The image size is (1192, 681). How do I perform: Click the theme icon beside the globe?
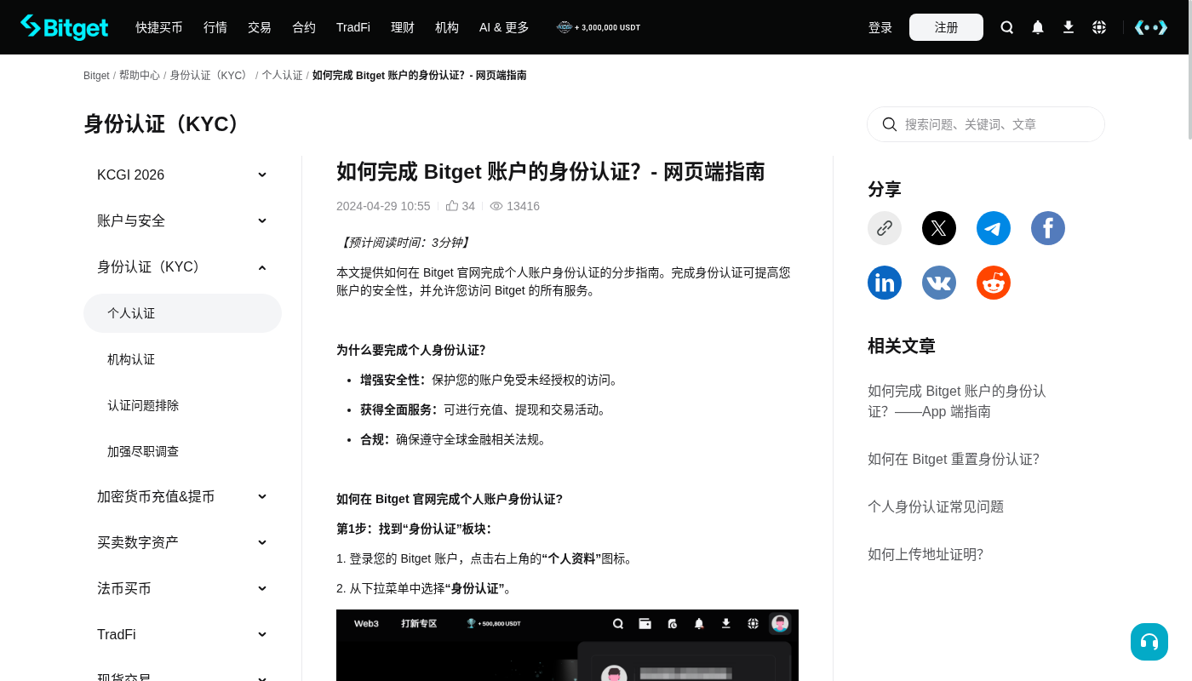[x=1151, y=27]
